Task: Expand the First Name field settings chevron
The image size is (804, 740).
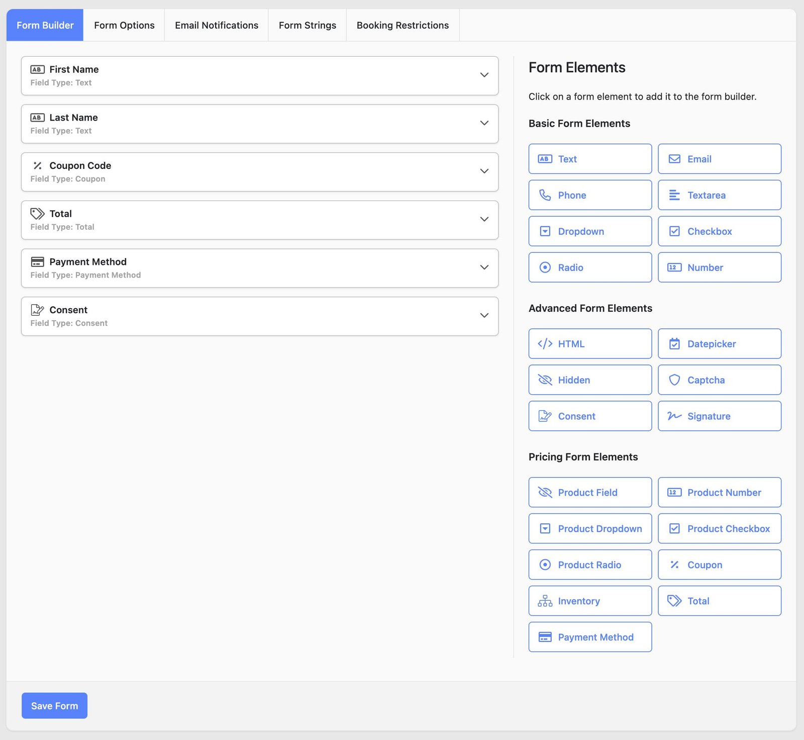Action: click(484, 75)
